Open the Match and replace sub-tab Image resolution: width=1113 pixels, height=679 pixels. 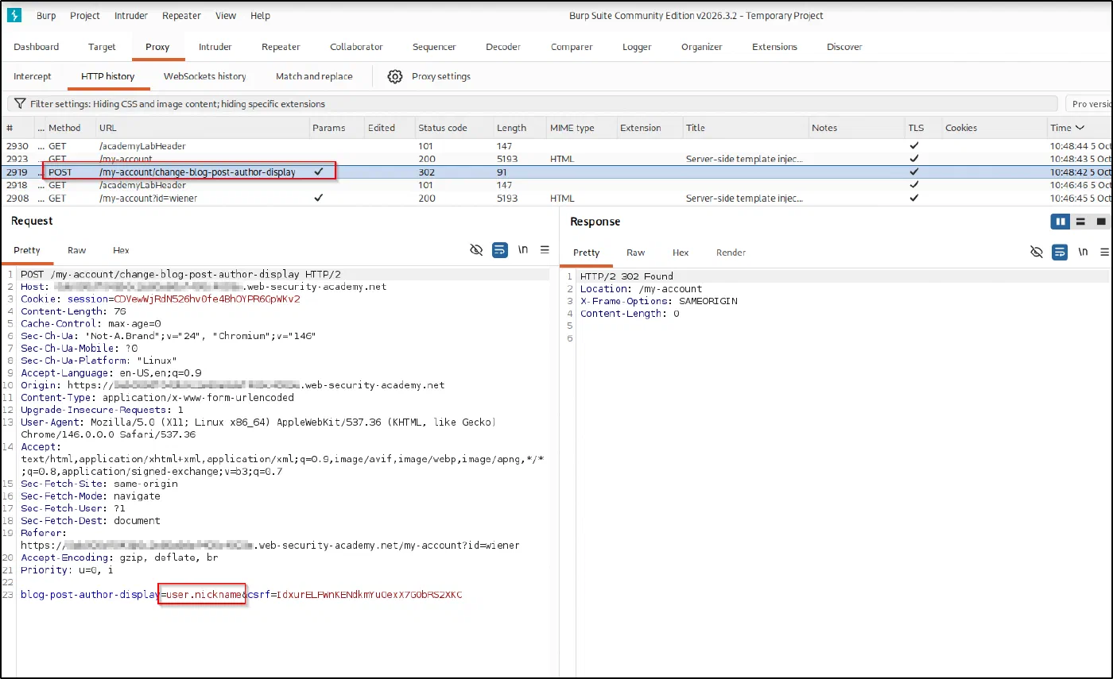(x=314, y=76)
